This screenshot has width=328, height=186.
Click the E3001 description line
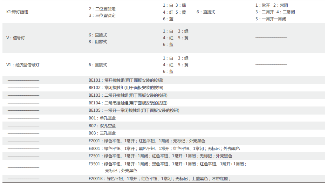(164, 149)
